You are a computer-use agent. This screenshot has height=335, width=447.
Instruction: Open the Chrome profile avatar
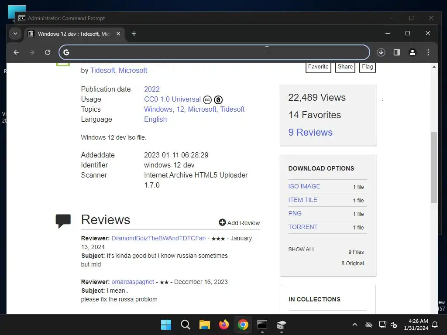point(412,52)
